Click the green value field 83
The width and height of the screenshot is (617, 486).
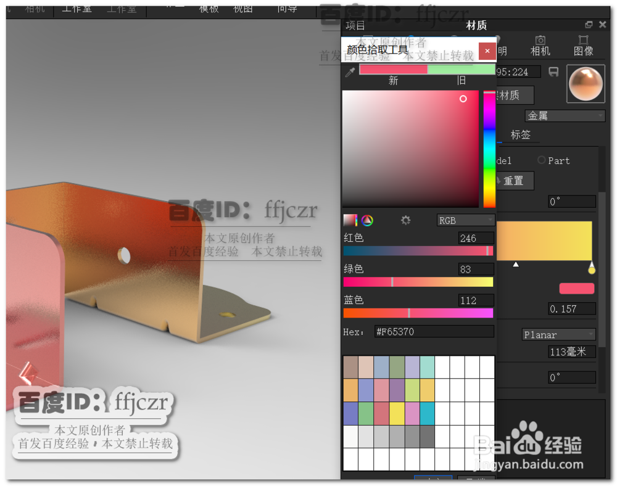coord(476,269)
